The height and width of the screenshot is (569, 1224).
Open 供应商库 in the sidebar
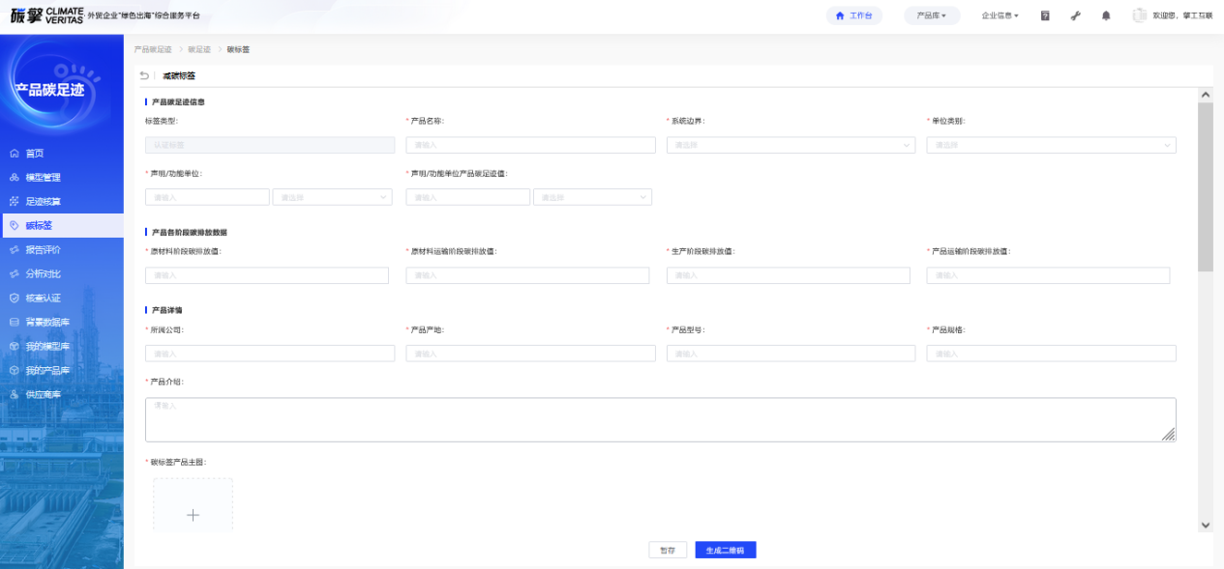click(x=43, y=395)
